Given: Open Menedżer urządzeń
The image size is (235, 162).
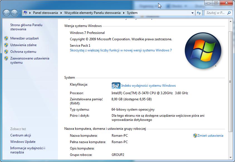Looking at the screenshot, I should point(25,38).
